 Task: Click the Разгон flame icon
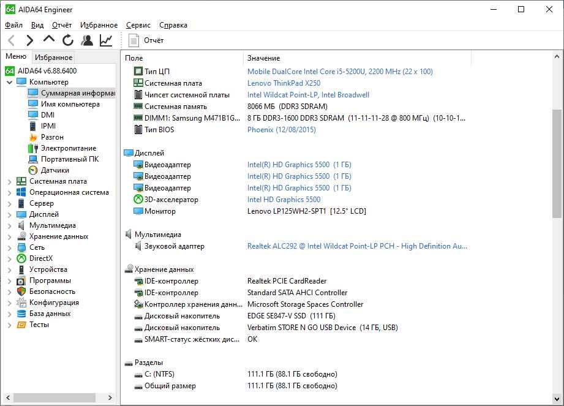click(33, 137)
